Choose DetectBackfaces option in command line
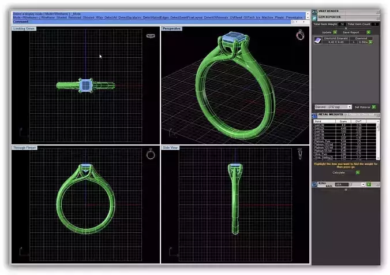The height and width of the screenshot is (275, 390). [x=130, y=18]
